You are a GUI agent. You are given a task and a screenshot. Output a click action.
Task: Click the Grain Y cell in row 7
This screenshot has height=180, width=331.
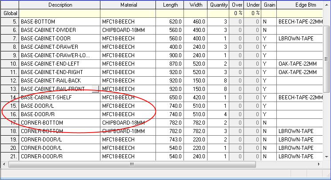(x=269, y=39)
